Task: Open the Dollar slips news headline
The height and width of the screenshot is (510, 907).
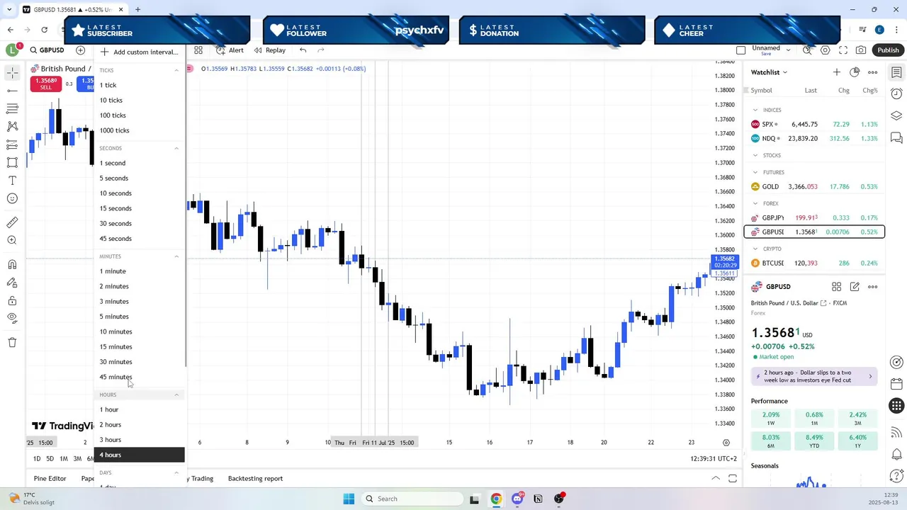Action: 814,376
